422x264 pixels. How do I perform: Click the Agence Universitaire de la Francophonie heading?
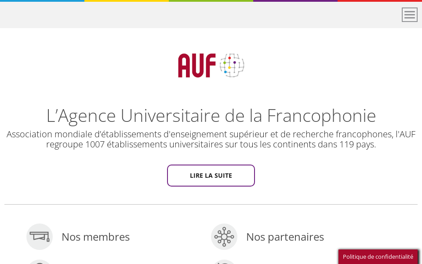(211, 115)
